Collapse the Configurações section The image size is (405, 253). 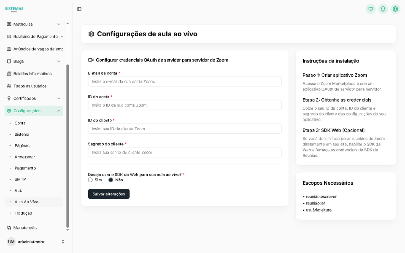coord(35,110)
